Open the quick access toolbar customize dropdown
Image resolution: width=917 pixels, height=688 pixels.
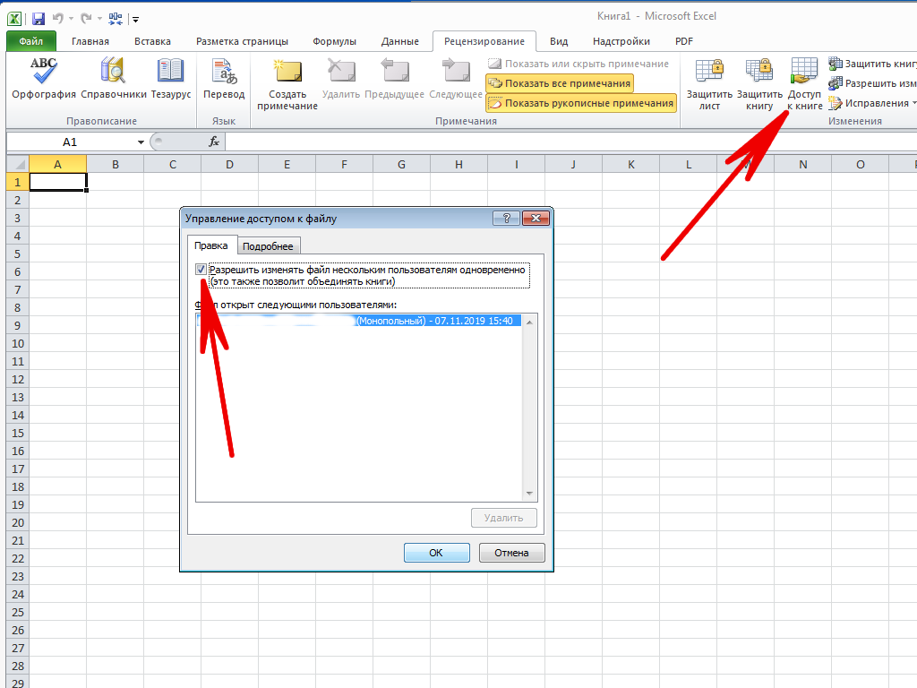[135, 18]
